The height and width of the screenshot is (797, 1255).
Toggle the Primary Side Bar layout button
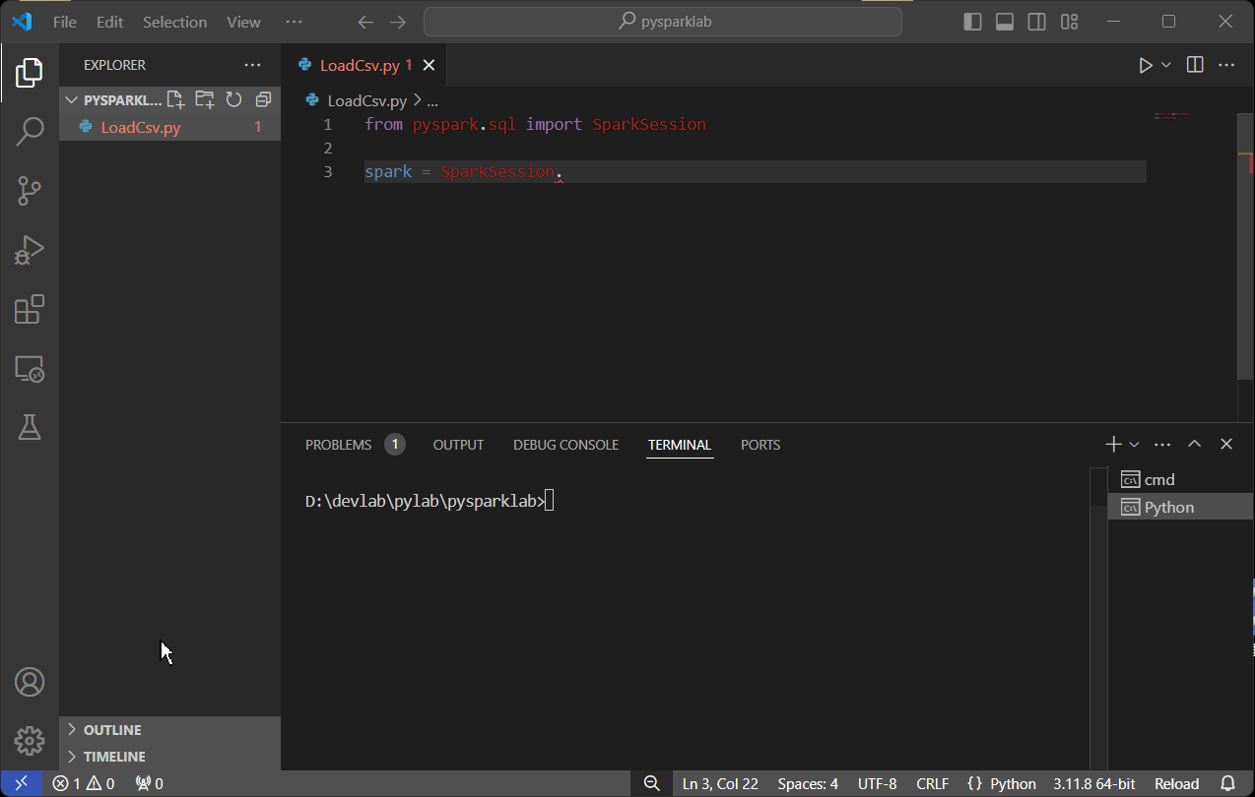(x=972, y=22)
